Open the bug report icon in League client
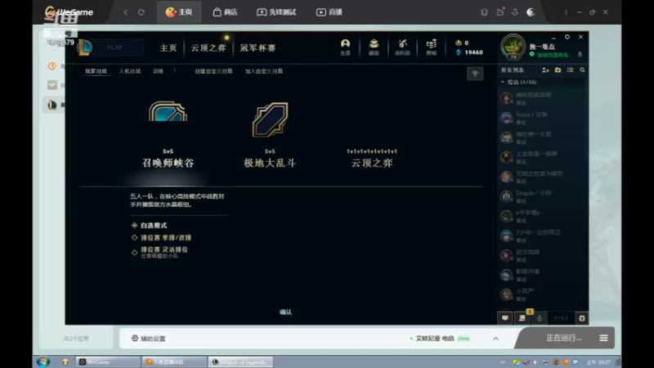This screenshot has height=368, width=654. 582,318
